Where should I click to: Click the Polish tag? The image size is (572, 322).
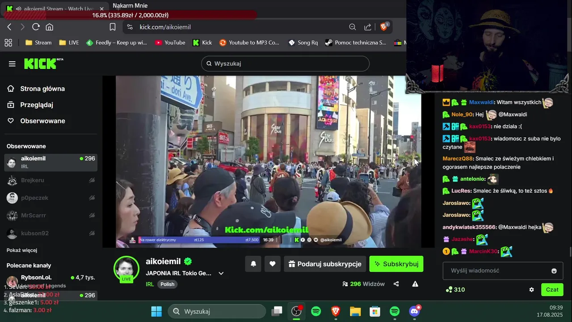[x=168, y=284]
